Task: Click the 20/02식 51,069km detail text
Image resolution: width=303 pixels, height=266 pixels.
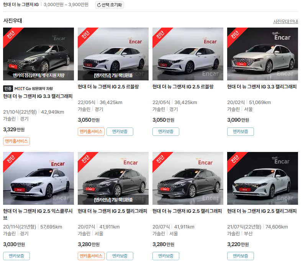Action: point(249,102)
